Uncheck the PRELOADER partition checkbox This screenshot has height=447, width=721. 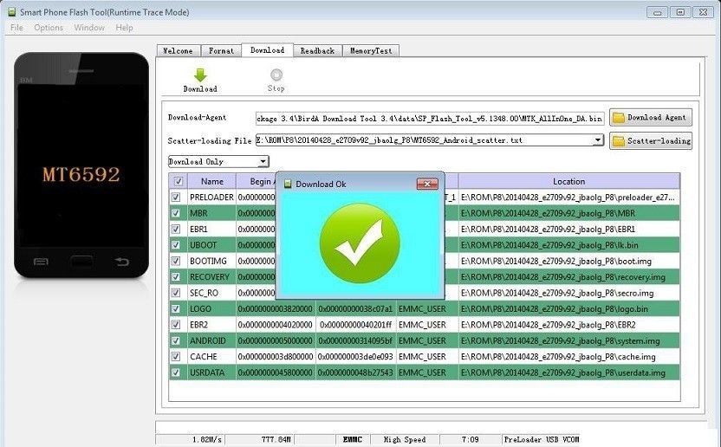tap(179, 198)
